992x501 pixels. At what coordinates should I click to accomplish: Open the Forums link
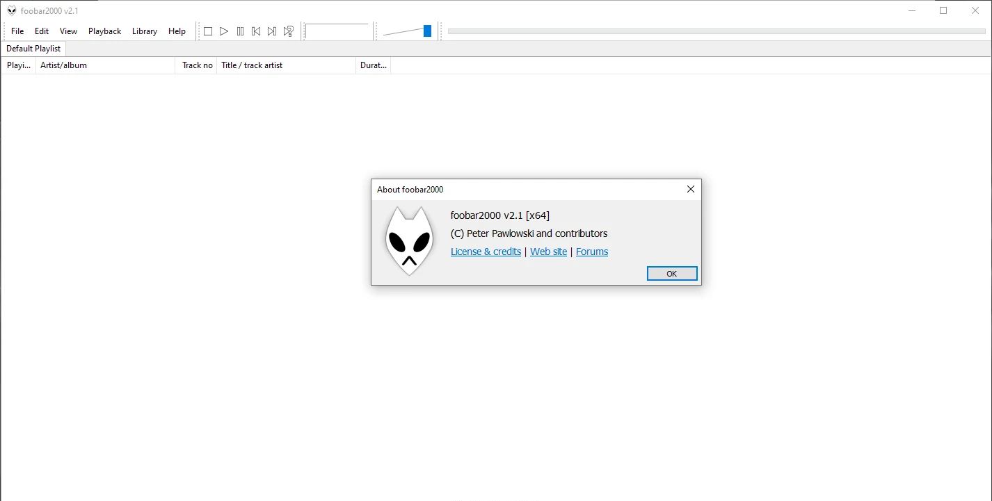click(x=592, y=252)
